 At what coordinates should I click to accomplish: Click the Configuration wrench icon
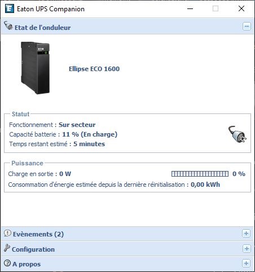coord(7,248)
